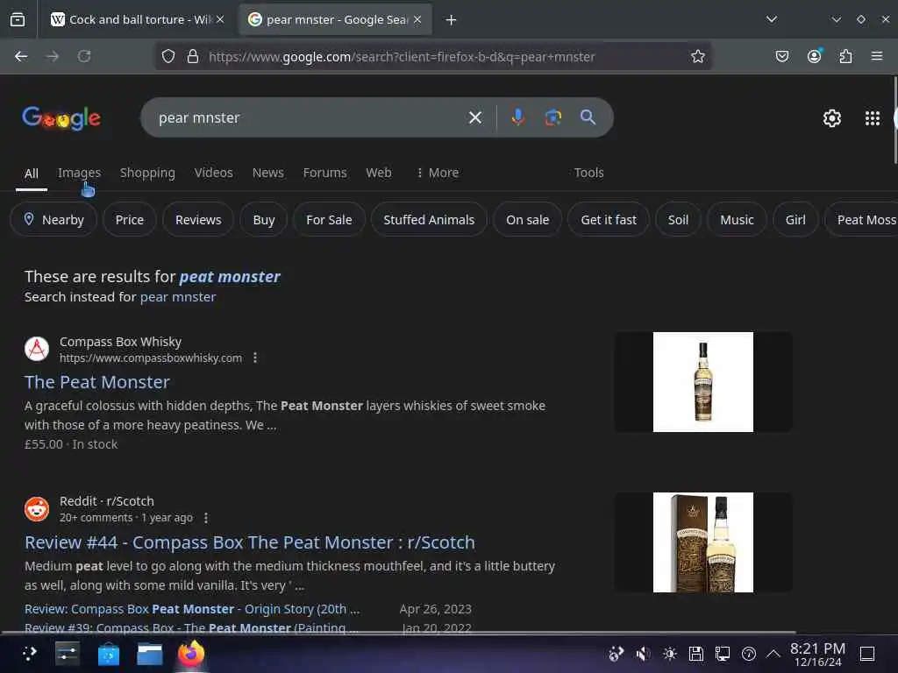This screenshot has width=898, height=673.
Task: Open Reddit whisky box thumbnail
Action: 703,542
